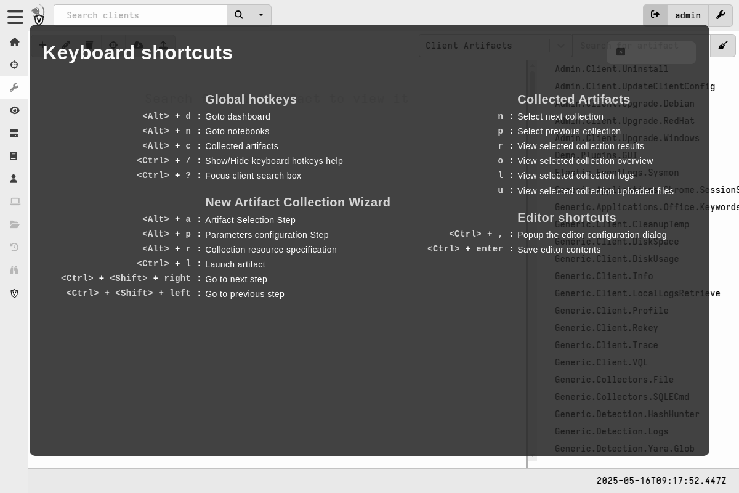Open Virtual Filesystem folder icon

tap(15, 224)
